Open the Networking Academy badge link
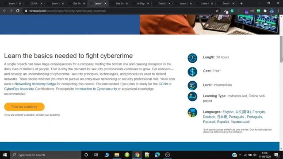Image resolution: width=283 pixels, height=159 pixels. tap(35, 84)
